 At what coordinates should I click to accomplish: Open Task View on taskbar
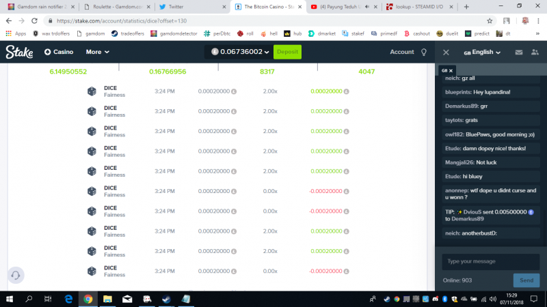point(48,299)
